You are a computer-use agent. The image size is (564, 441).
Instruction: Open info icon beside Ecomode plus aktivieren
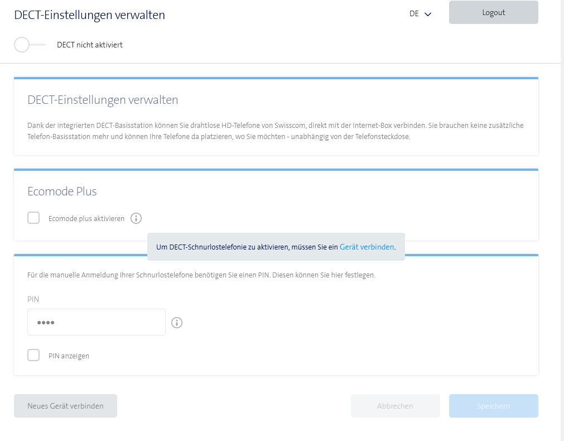[x=136, y=218]
